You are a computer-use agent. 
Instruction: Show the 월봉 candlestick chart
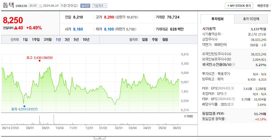[165, 39]
